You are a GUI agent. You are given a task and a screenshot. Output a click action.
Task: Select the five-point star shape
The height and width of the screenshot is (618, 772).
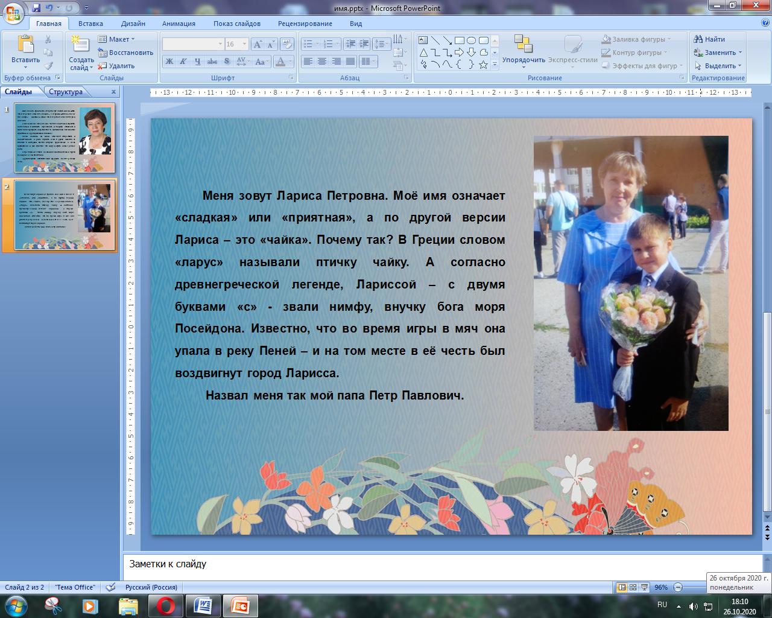tap(483, 65)
